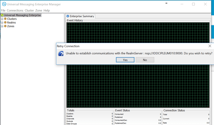The image size is (214, 125).
Task: Click the Realms folder icon
Action: pyautogui.click(x=5, y=23)
